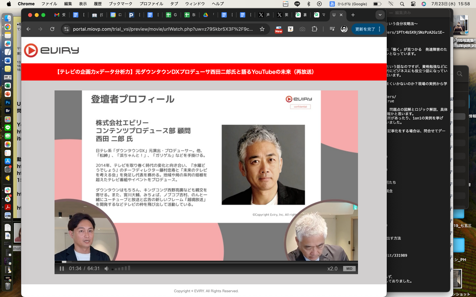
Task: Open the 履歴 menu in menu bar
Action: pyautogui.click(x=98, y=4)
